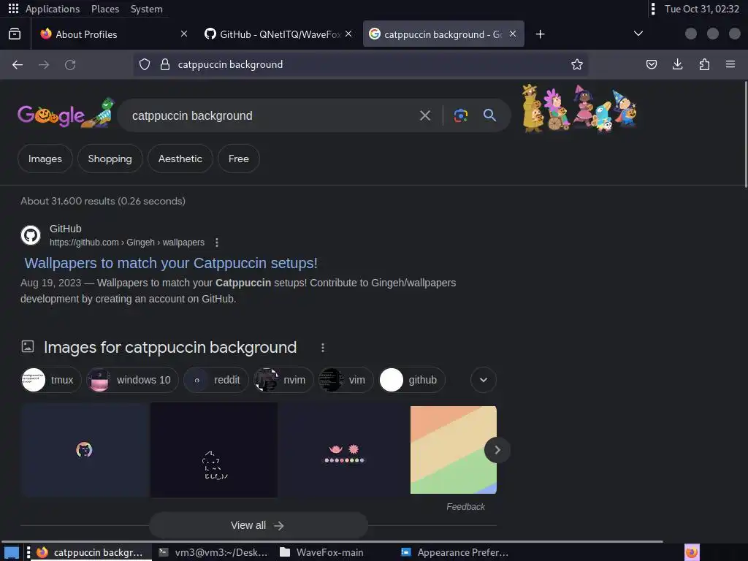Switch to the GitHub QNetITQ/WaveFox tab

(280, 34)
